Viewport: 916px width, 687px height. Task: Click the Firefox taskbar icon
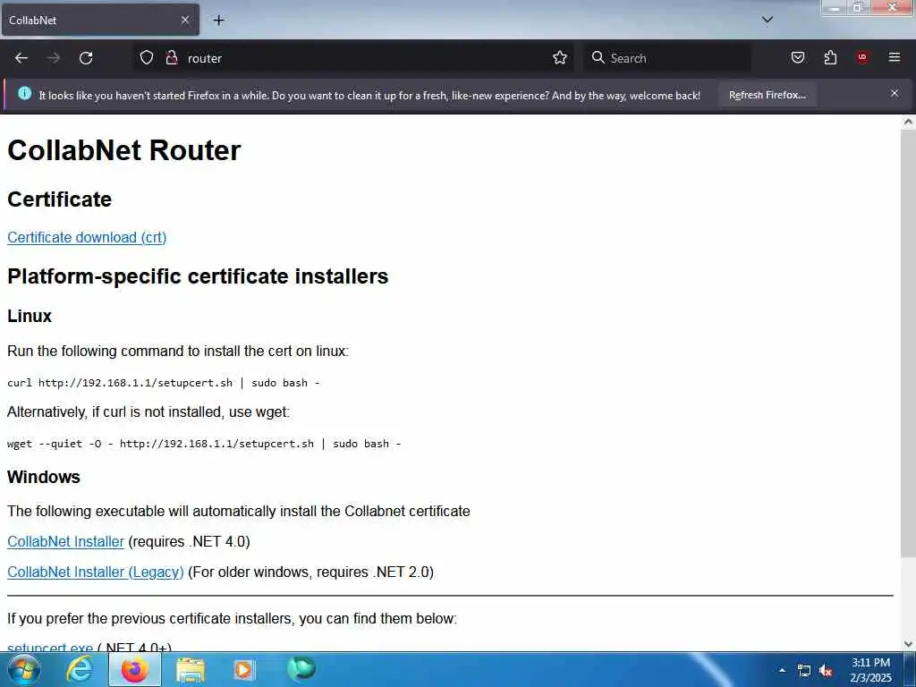[x=135, y=669]
